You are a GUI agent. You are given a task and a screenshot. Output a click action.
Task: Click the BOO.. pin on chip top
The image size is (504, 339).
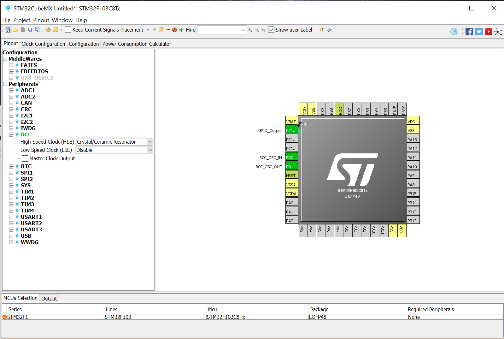click(339, 109)
